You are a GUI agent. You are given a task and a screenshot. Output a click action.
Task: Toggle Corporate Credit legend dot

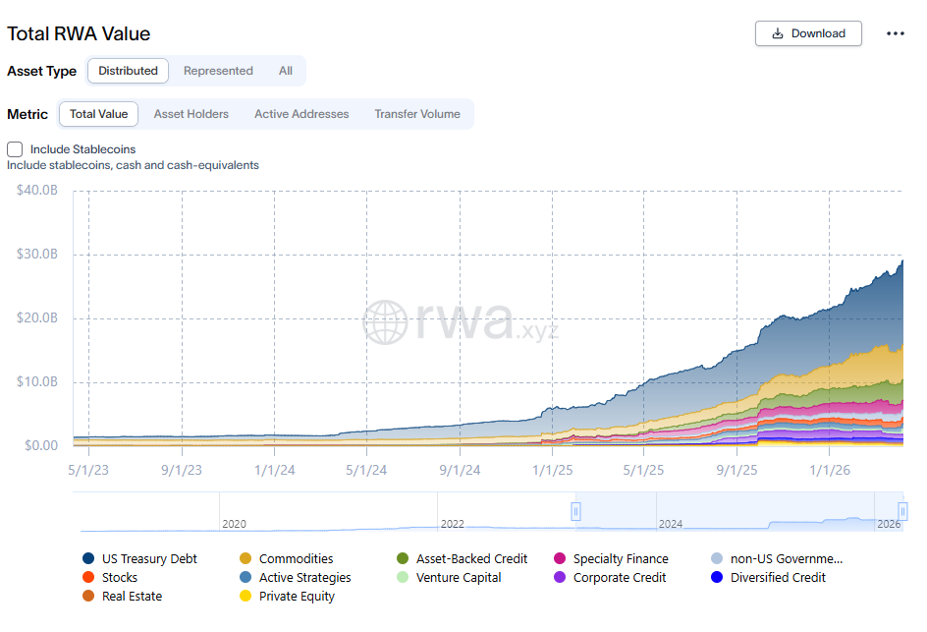click(x=560, y=578)
